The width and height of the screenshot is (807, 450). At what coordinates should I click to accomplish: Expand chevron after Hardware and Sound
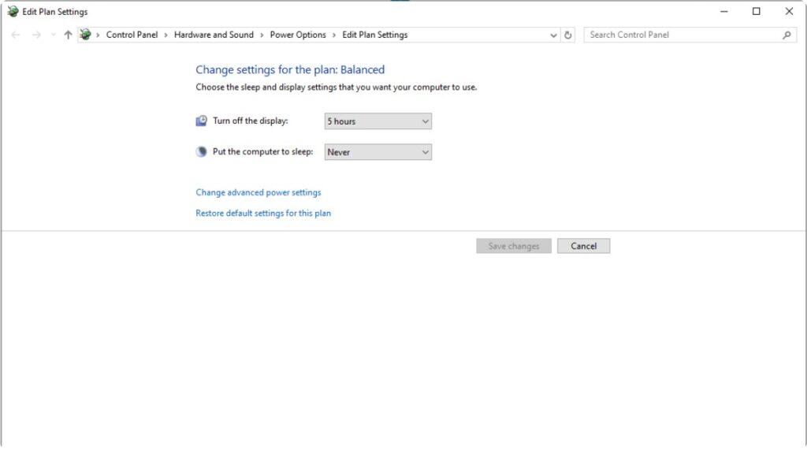[x=262, y=35]
